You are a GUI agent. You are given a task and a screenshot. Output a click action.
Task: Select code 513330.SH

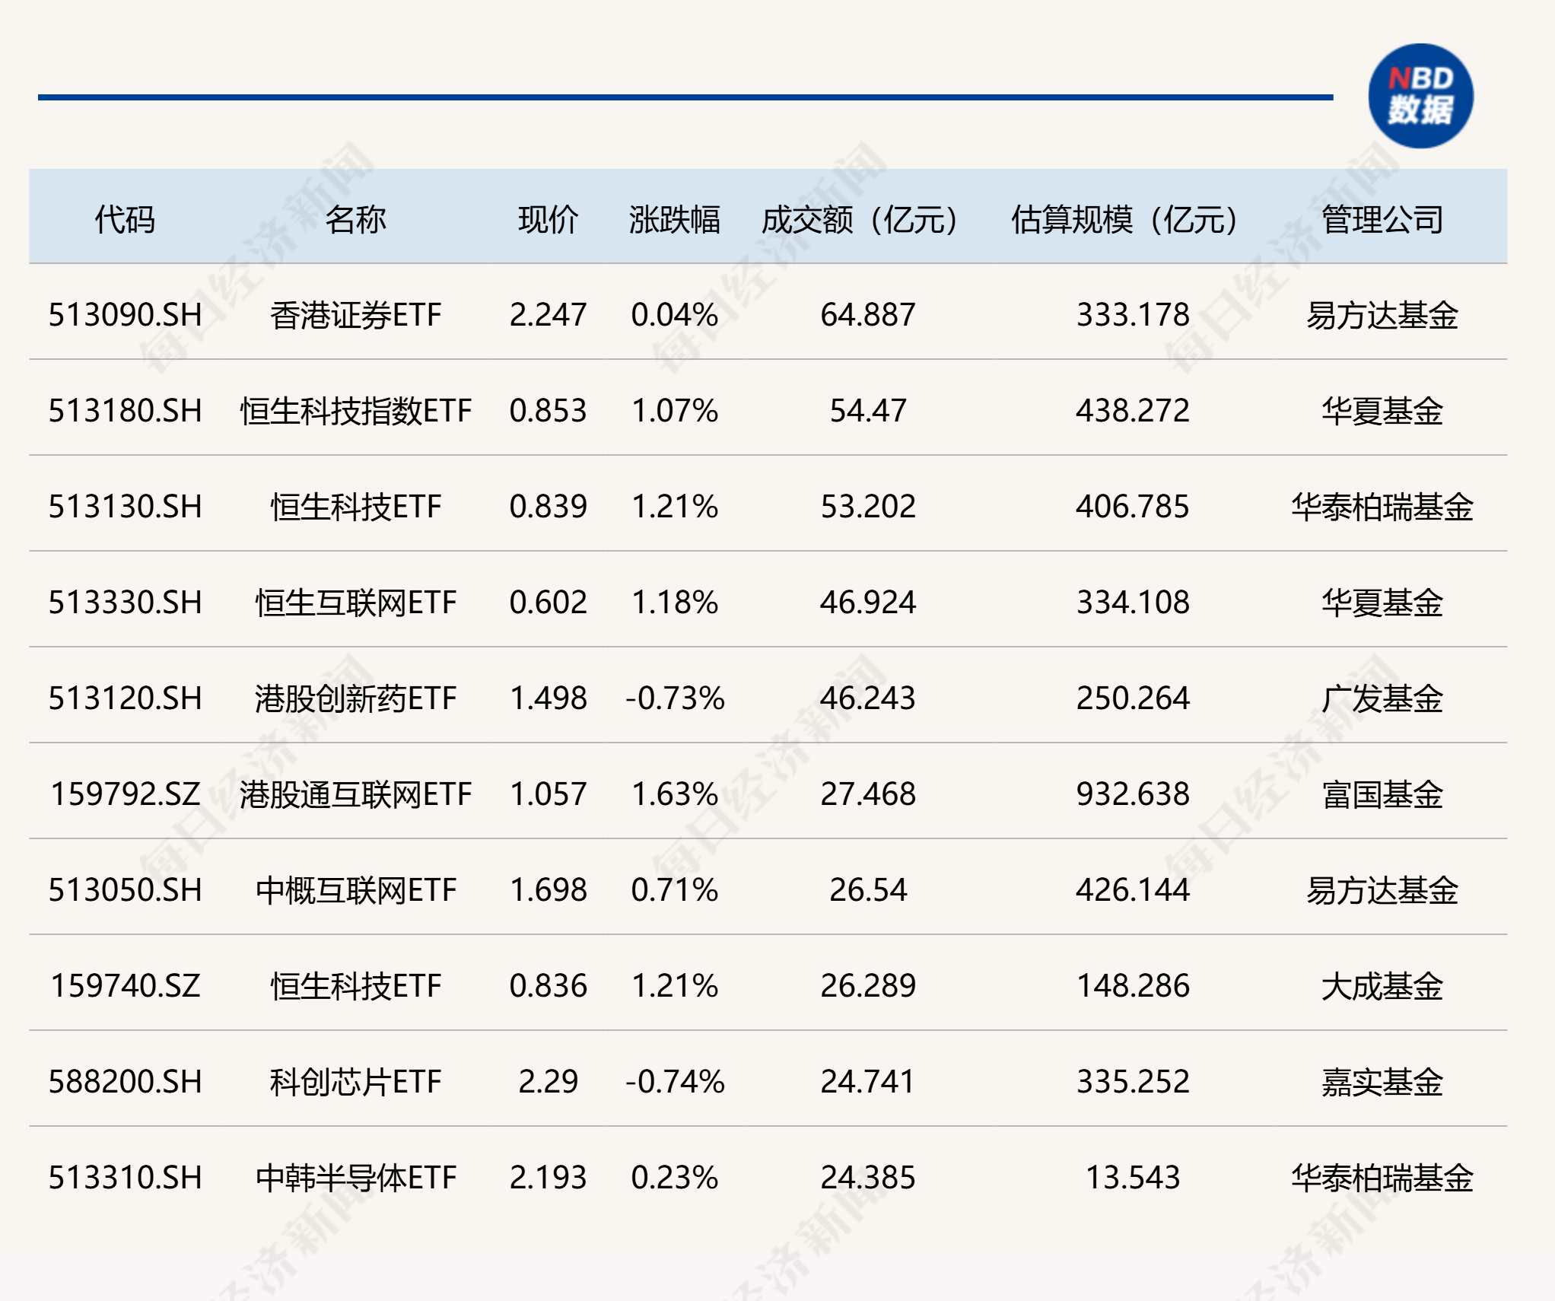tap(126, 603)
